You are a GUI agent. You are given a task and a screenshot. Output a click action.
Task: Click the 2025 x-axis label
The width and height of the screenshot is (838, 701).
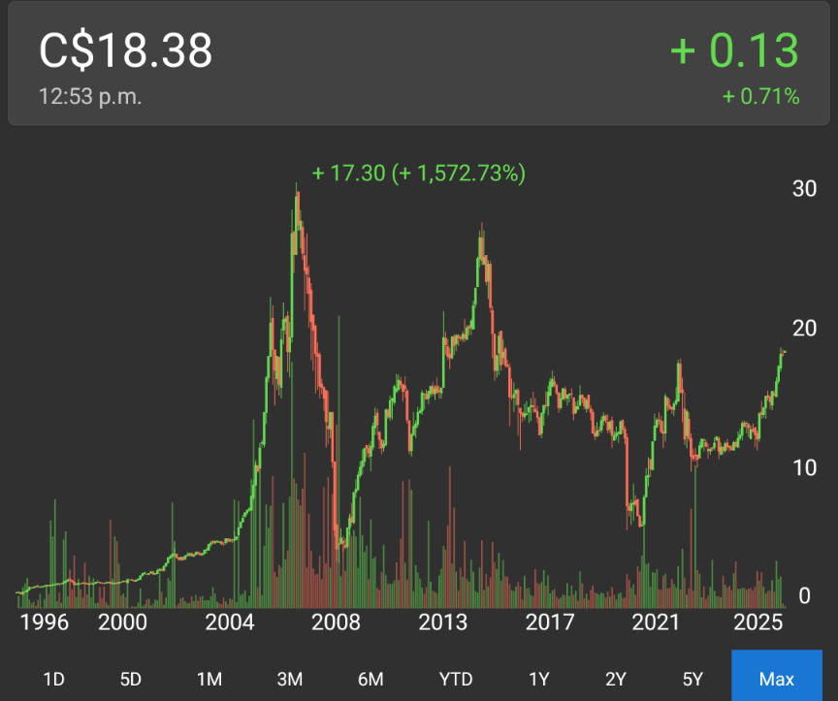(x=757, y=622)
